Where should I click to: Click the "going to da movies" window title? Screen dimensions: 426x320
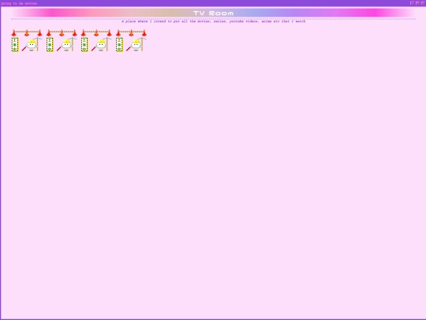pos(19,3)
